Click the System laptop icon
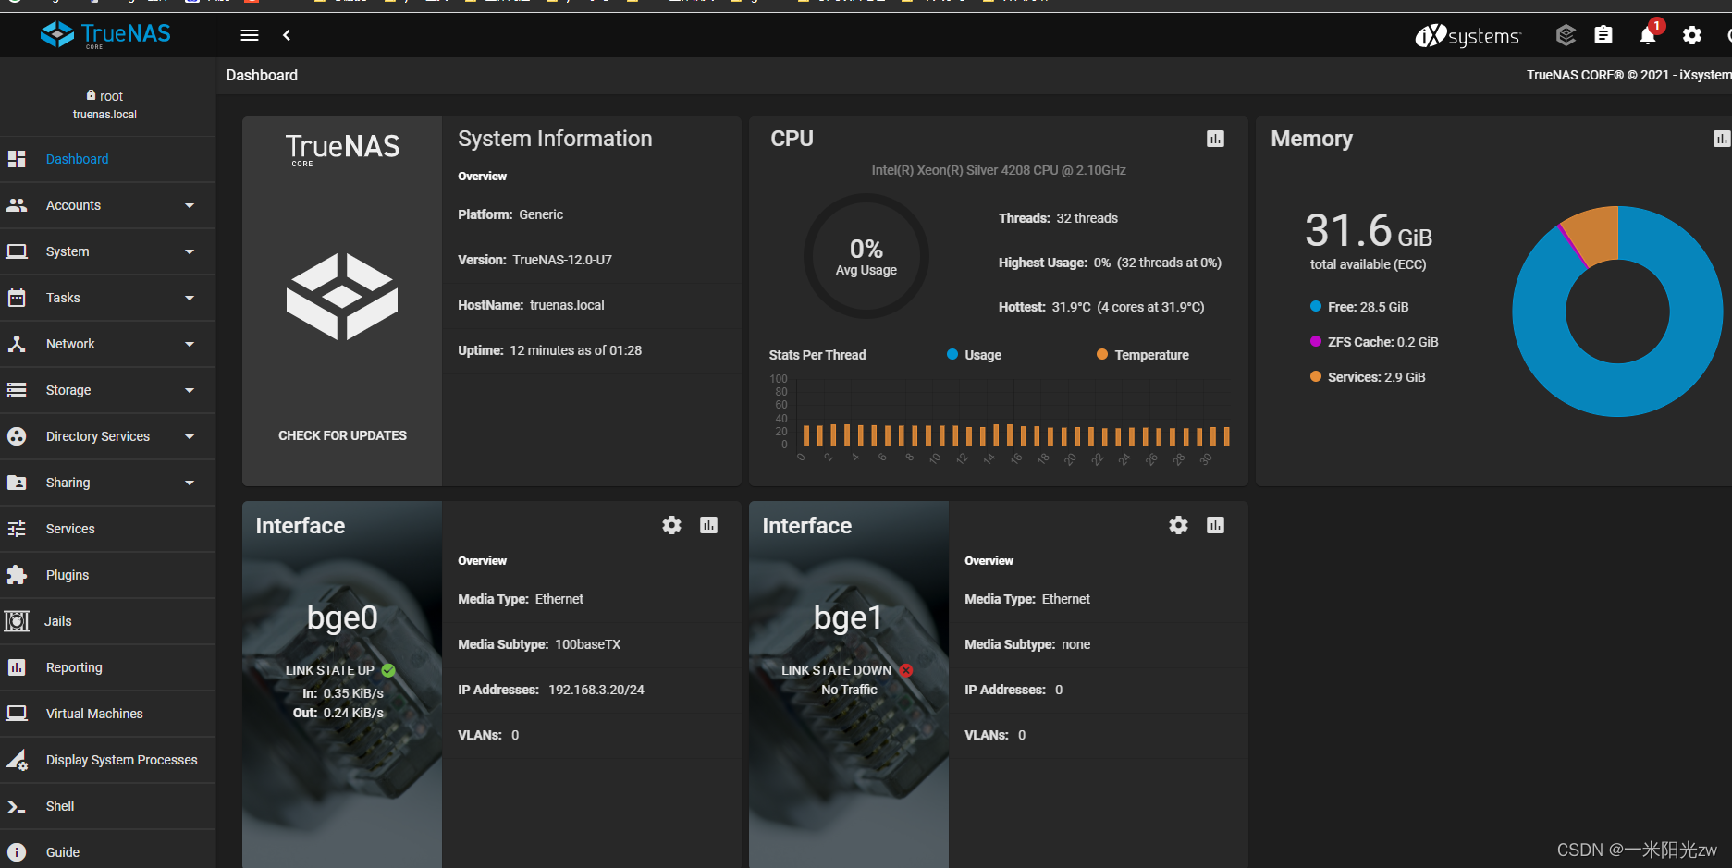 click(x=17, y=251)
